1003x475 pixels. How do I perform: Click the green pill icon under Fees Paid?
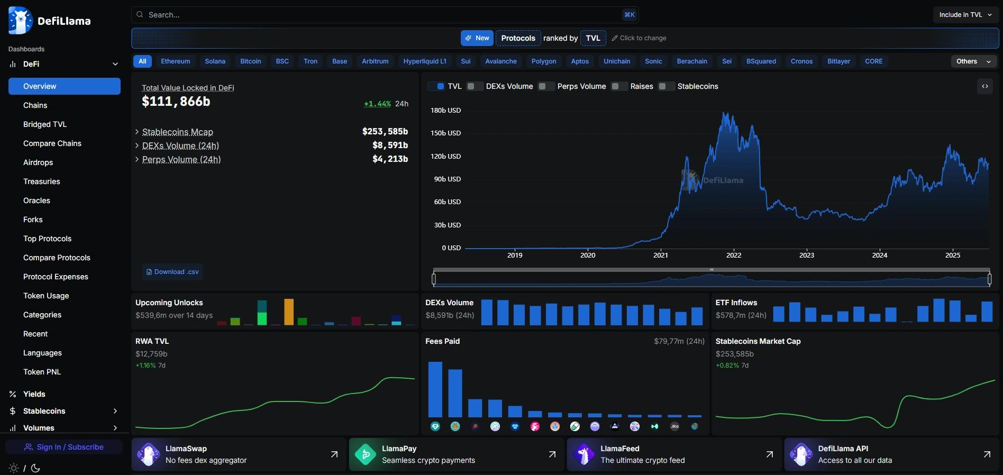575,426
